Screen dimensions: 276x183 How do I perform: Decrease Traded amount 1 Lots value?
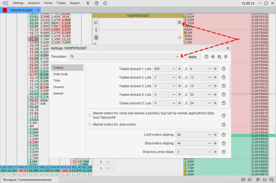pos(174,69)
